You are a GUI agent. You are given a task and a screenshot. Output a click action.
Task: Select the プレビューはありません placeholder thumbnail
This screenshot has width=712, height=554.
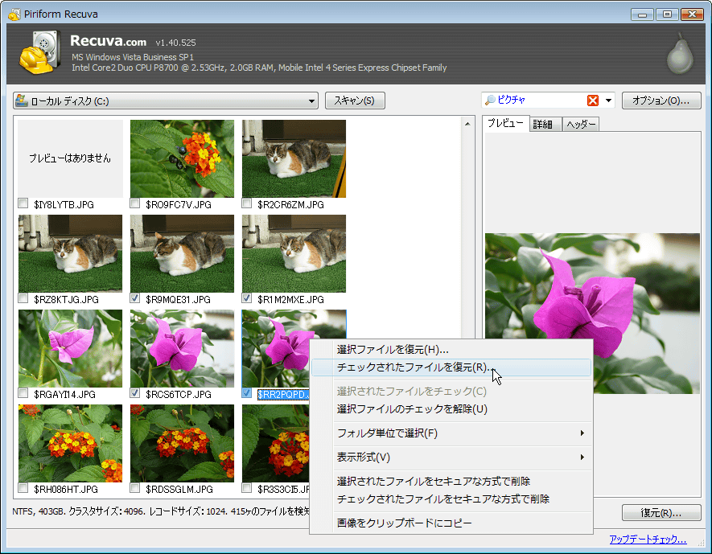click(x=70, y=159)
